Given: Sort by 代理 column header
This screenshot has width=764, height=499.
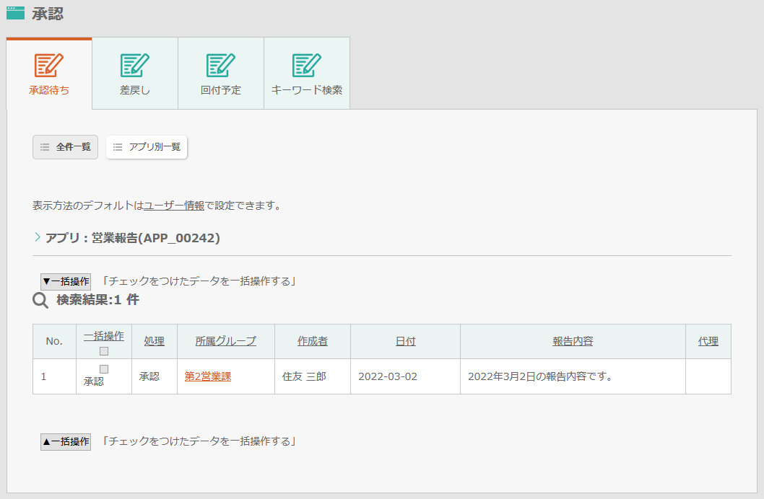Looking at the screenshot, I should coord(708,341).
